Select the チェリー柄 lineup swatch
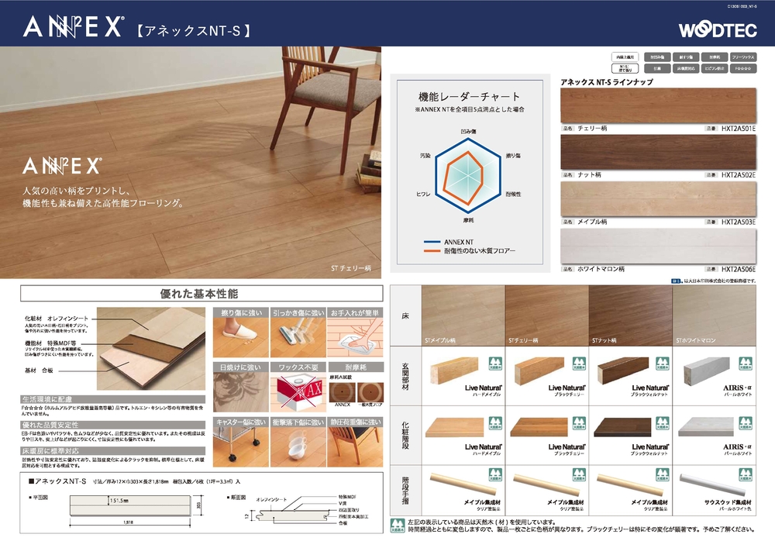 pyautogui.click(x=658, y=105)
